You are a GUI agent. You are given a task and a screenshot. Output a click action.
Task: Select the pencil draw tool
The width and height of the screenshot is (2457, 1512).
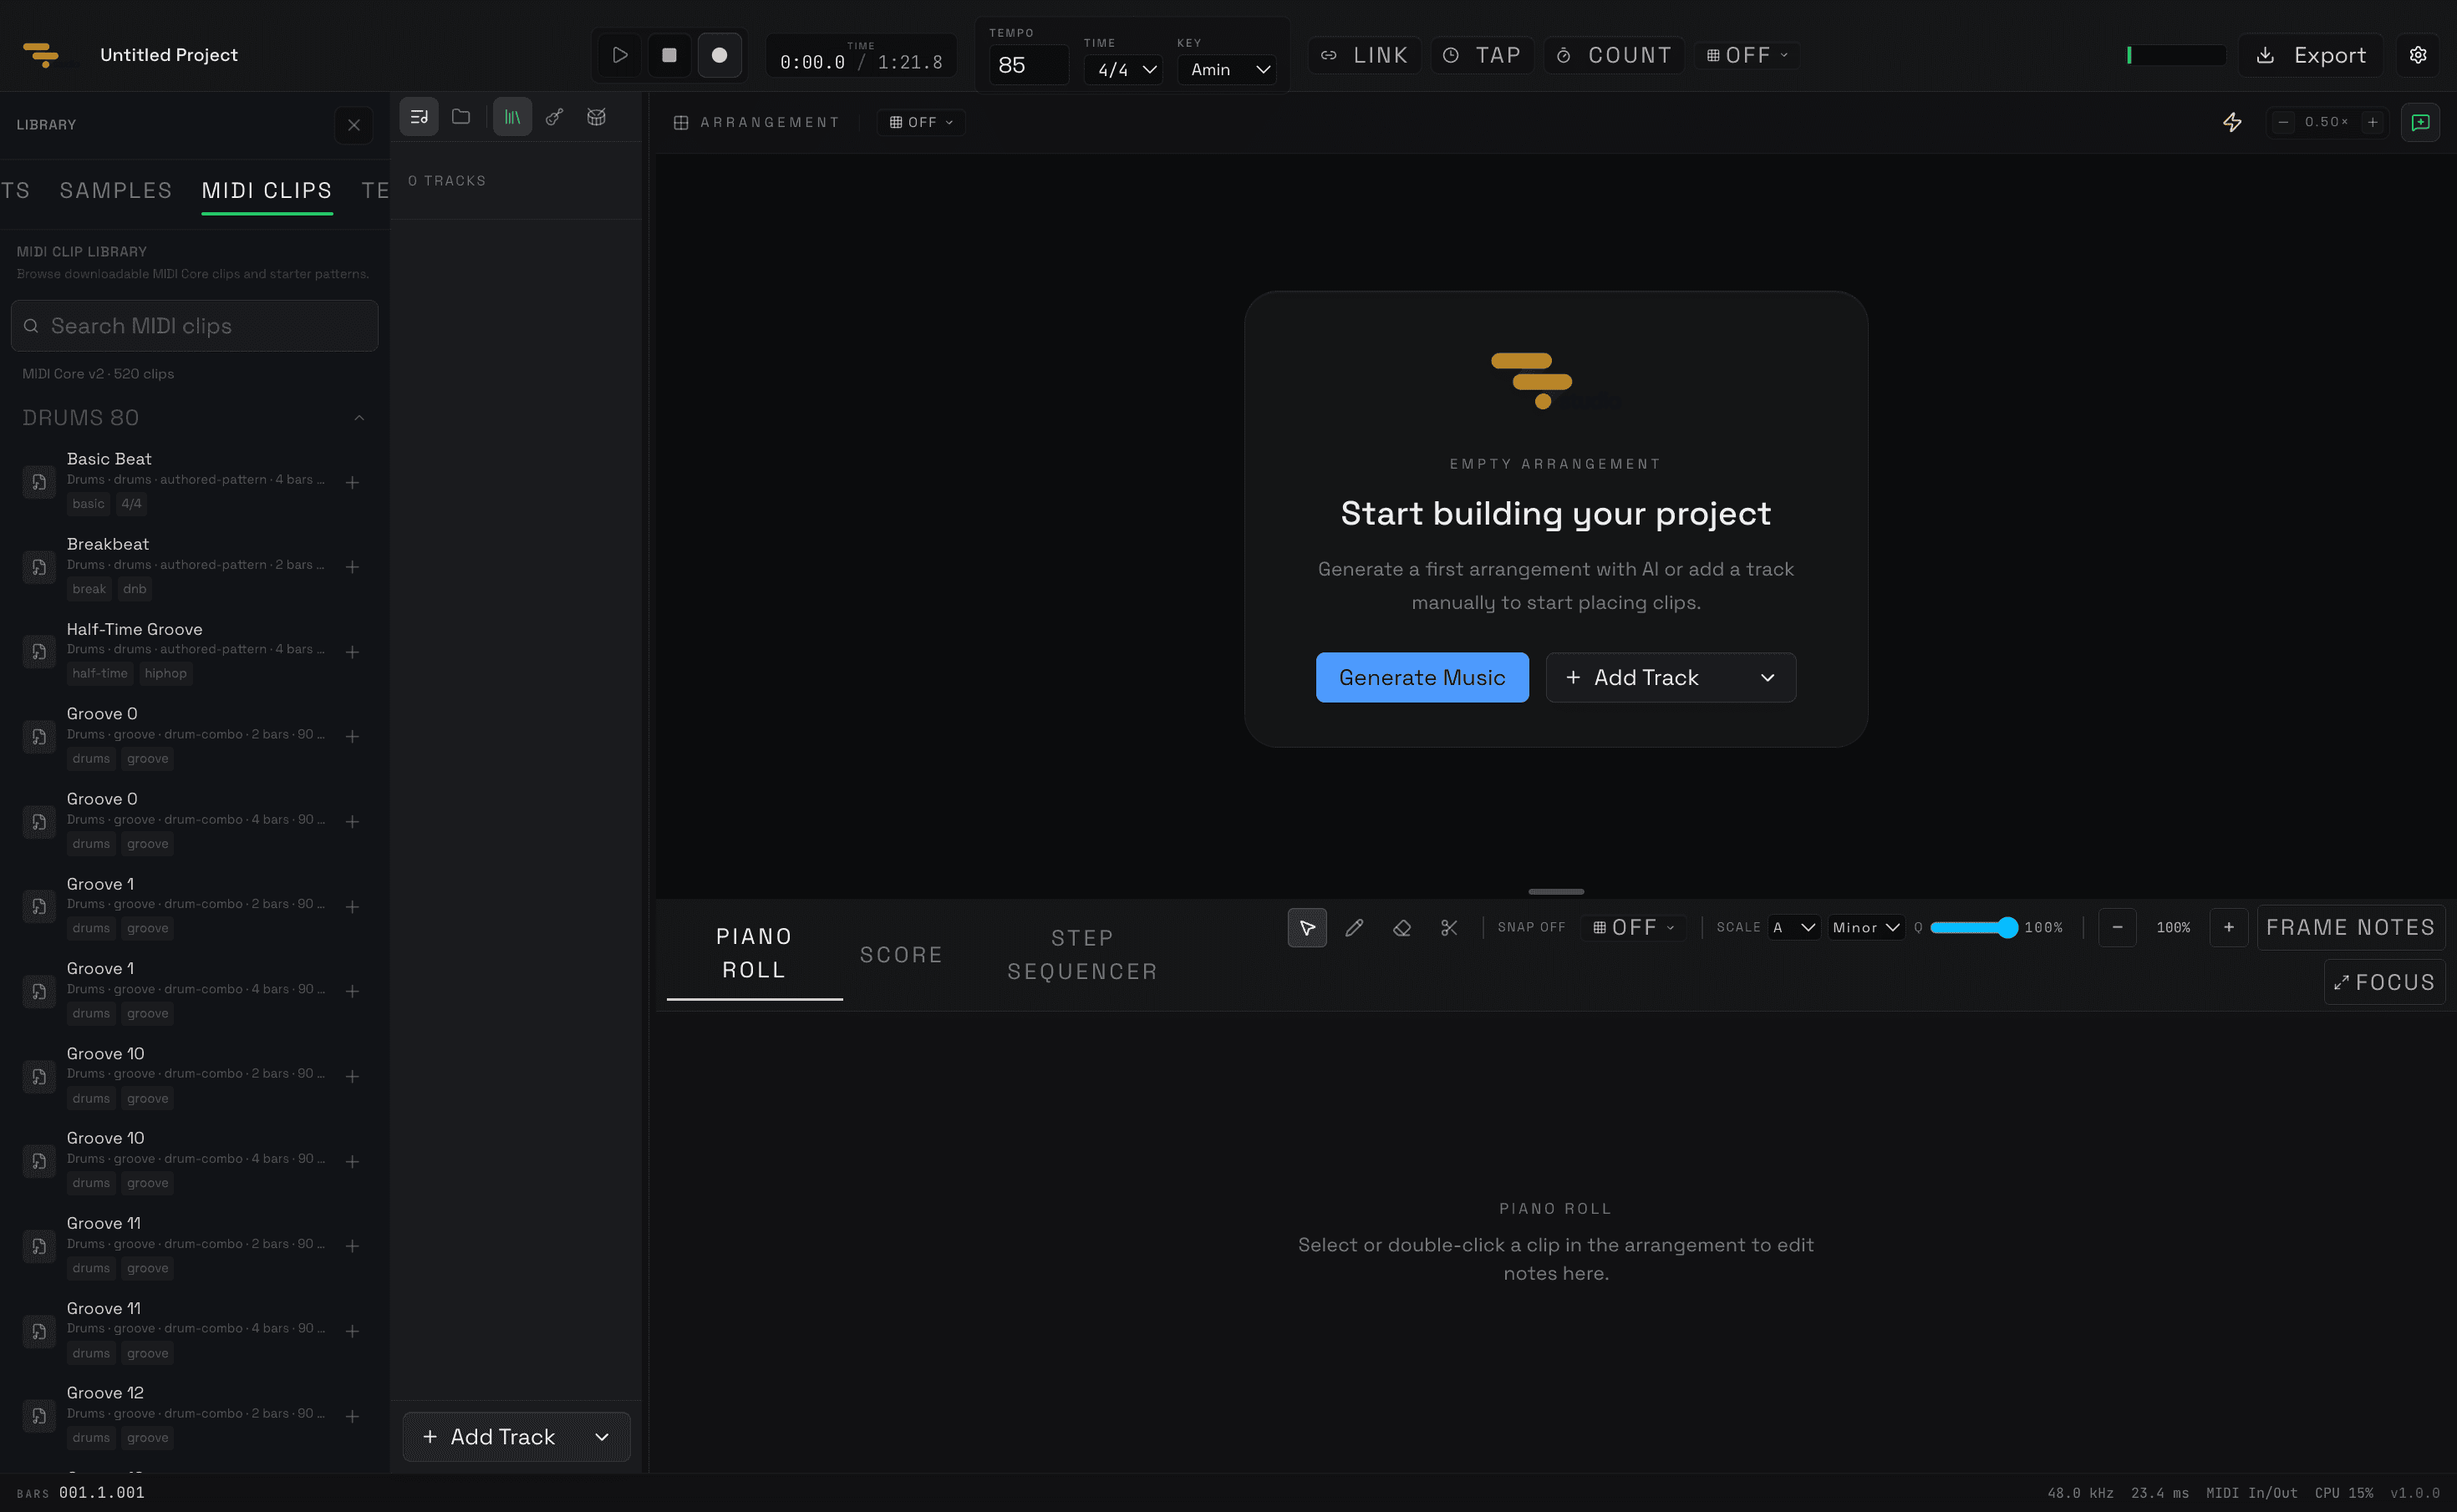tap(1354, 927)
